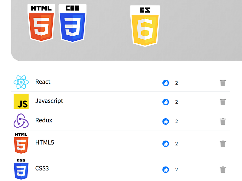Screen dimensions: 242x181
Task: Click the CSS3 logo in the list
Action: (21, 169)
